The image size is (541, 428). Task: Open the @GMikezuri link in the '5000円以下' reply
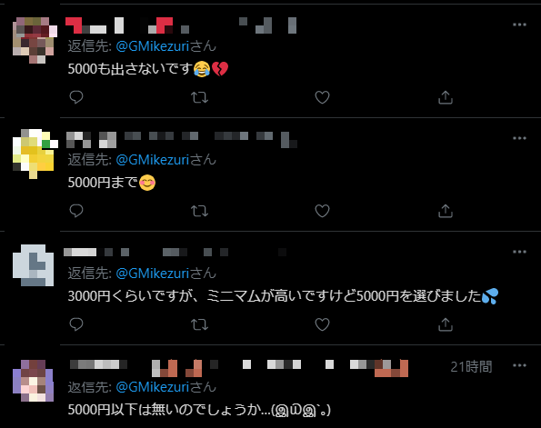pos(153,387)
